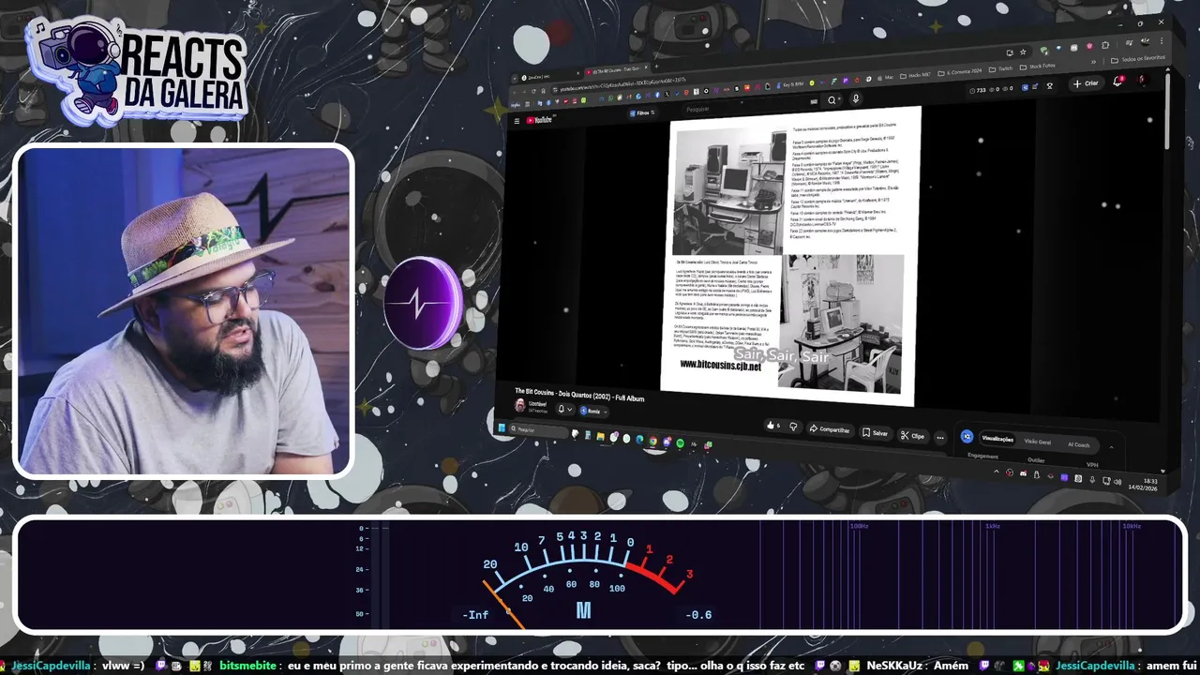Start voice search with the microphone icon
The image size is (1200, 675).
tap(856, 98)
